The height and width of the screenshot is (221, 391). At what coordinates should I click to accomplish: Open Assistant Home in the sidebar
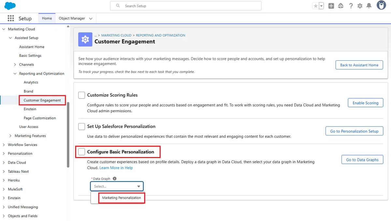tap(32, 47)
